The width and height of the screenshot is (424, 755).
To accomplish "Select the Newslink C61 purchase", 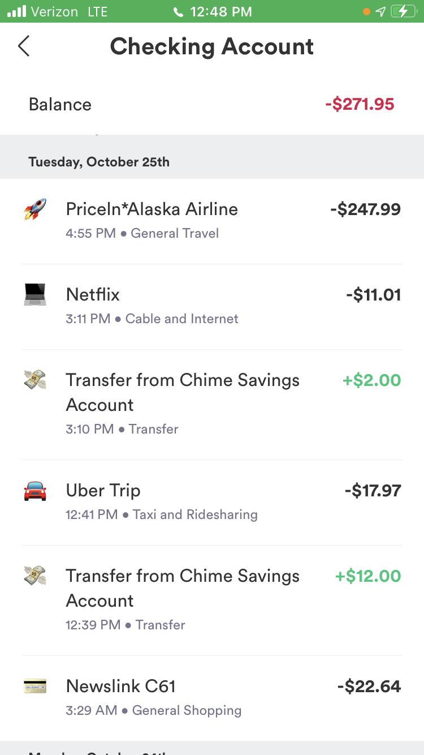I will pos(121,687).
